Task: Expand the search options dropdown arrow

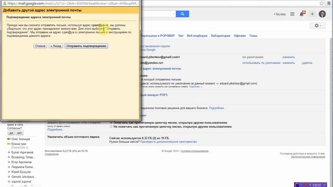Action: pyautogui.click(x=173, y=14)
